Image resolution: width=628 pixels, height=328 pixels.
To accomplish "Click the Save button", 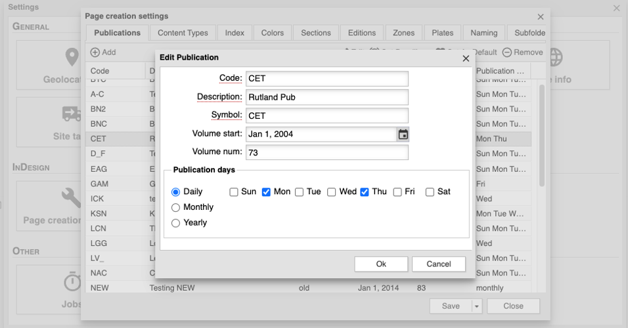I will 451,306.
